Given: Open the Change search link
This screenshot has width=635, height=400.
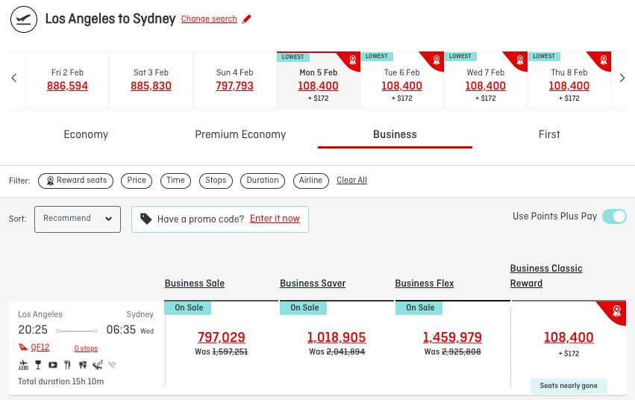Looking at the screenshot, I should pos(209,19).
